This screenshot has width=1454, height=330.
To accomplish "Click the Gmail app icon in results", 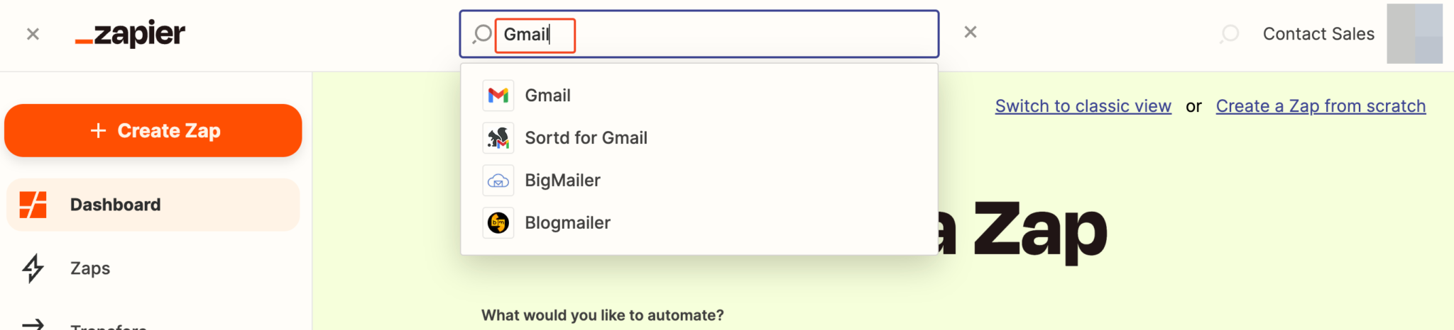I will click(498, 96).
